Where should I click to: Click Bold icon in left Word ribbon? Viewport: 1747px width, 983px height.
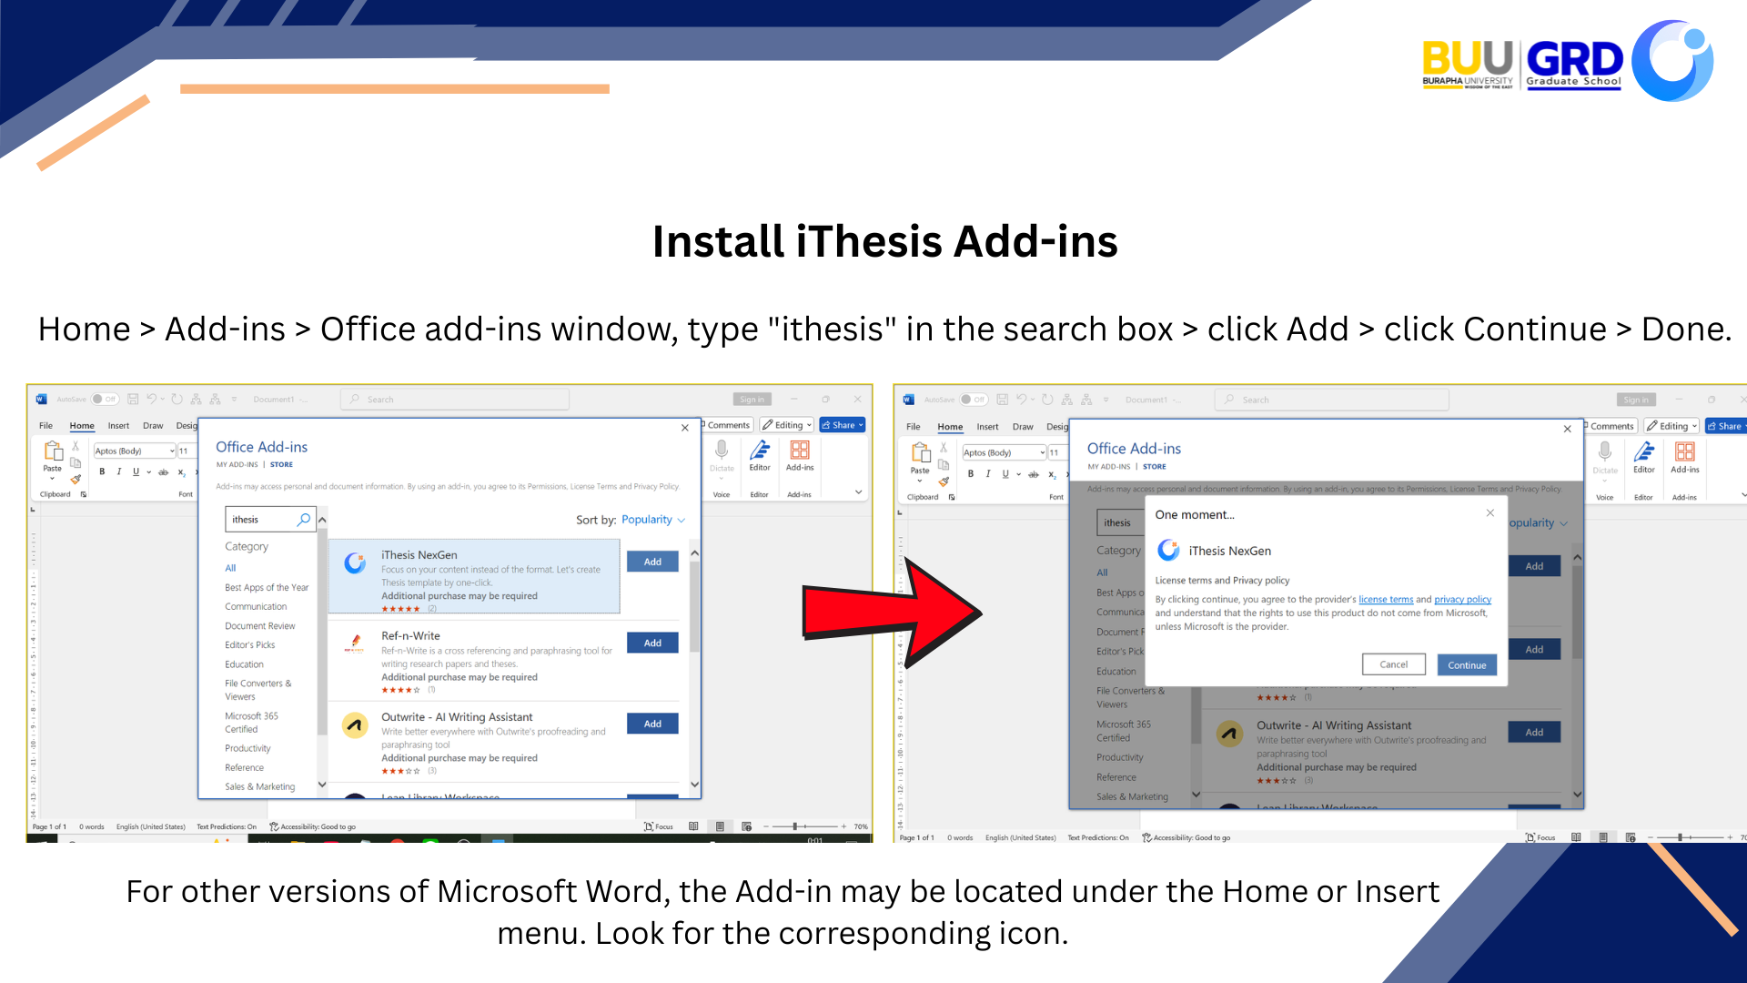[102, 471]
